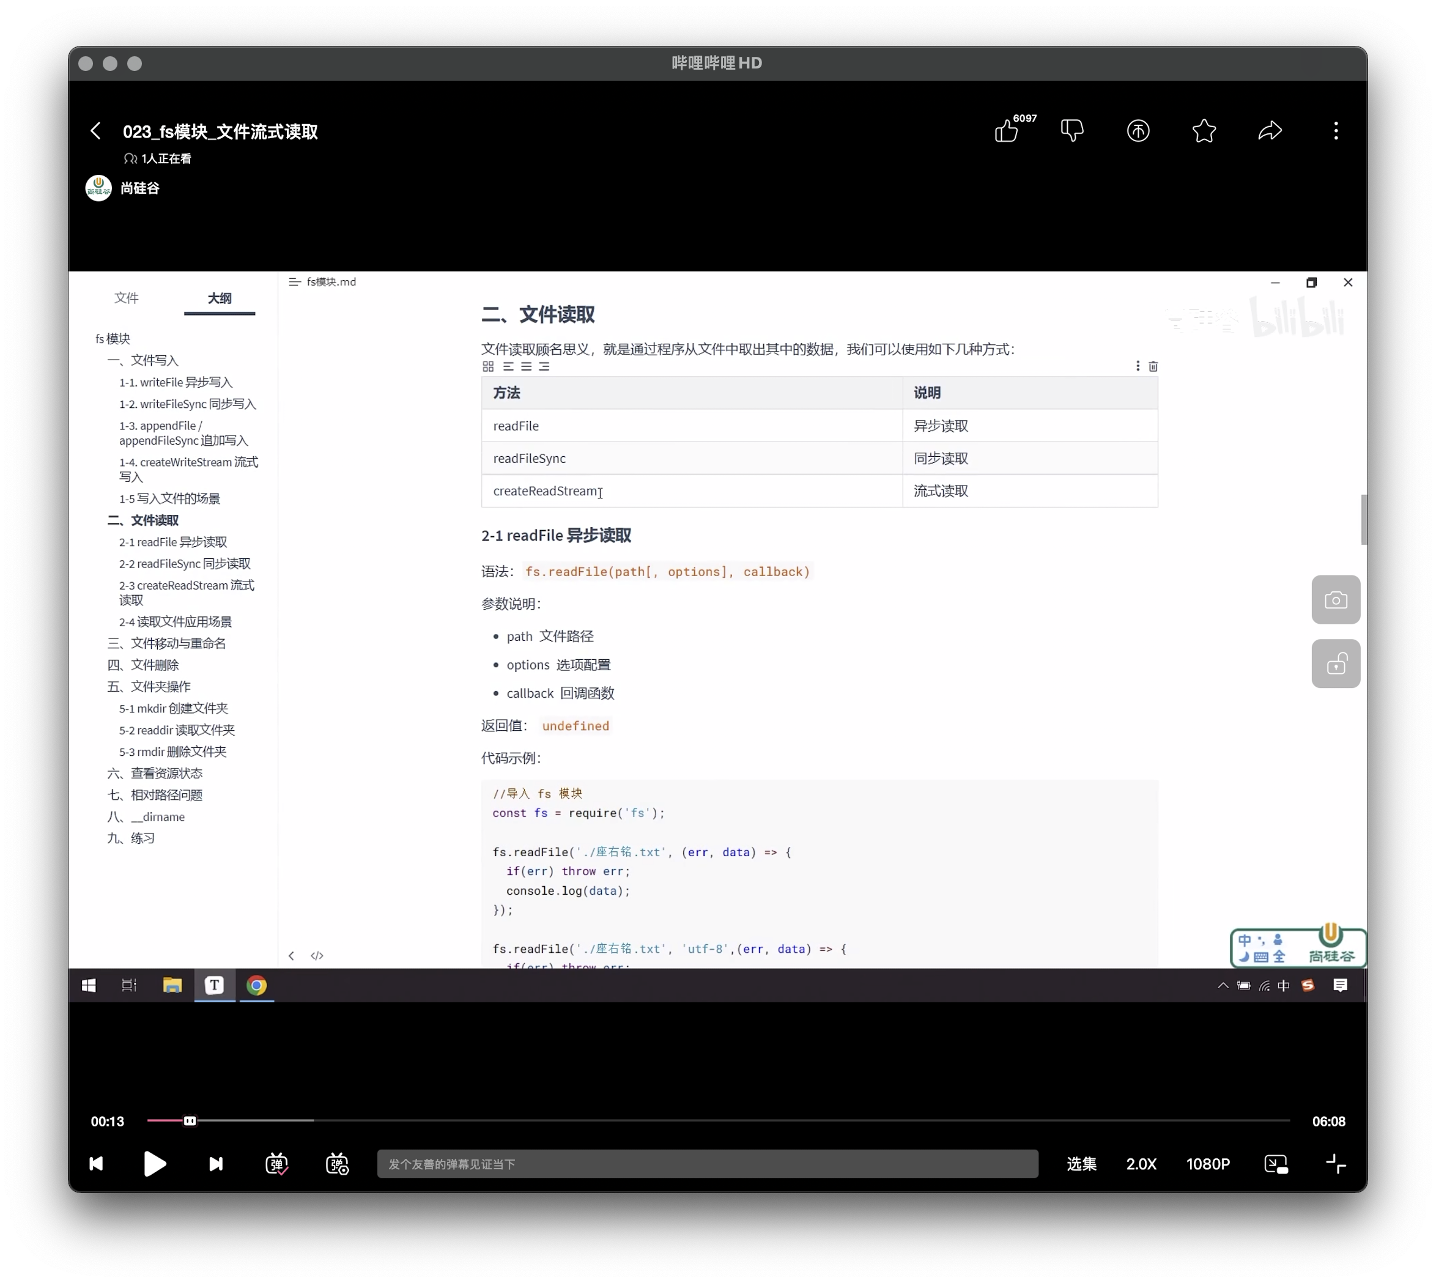This screenshot has width=1436, height=1283.
Task: Toggle the screen lock button
Action: click(1335, 664)
